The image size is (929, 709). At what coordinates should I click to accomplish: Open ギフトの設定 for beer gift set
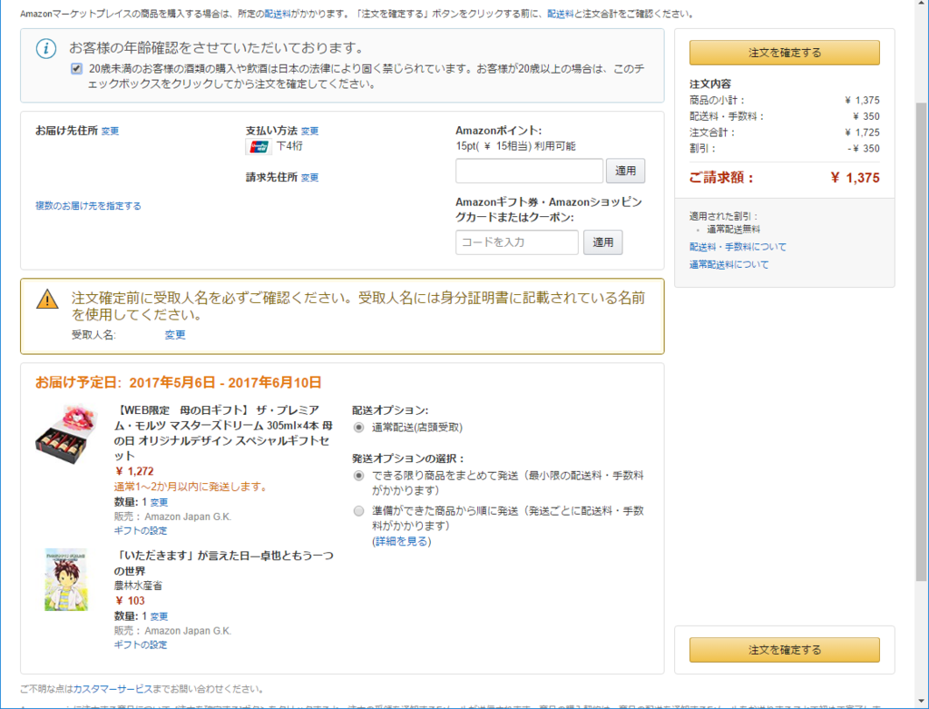click(x=141, y=530)
